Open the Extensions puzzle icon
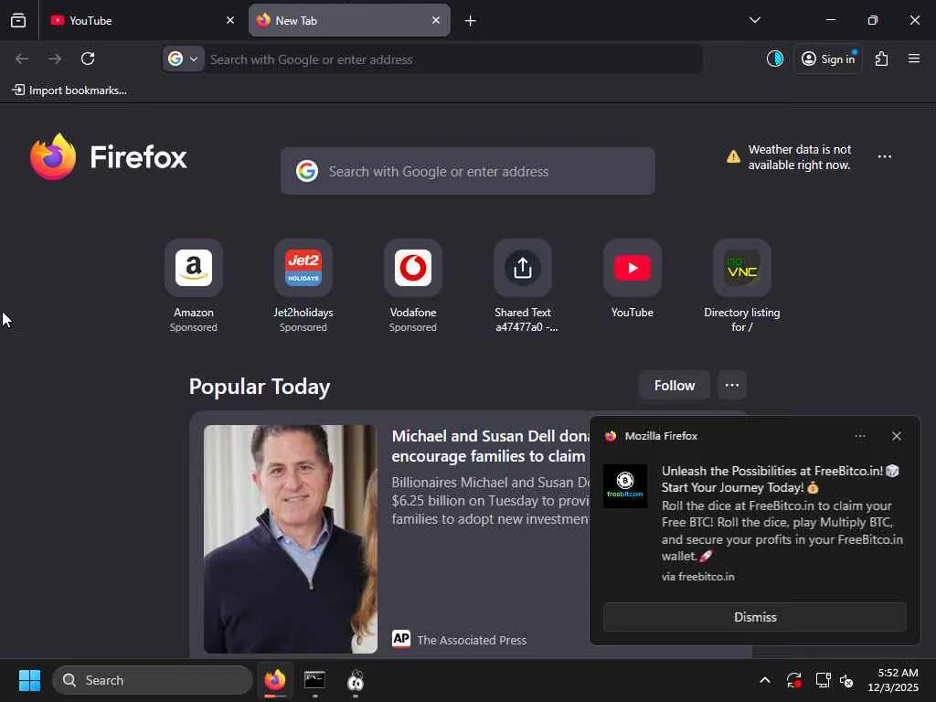This screenshot has width=936, height=702. click(882, 58)
